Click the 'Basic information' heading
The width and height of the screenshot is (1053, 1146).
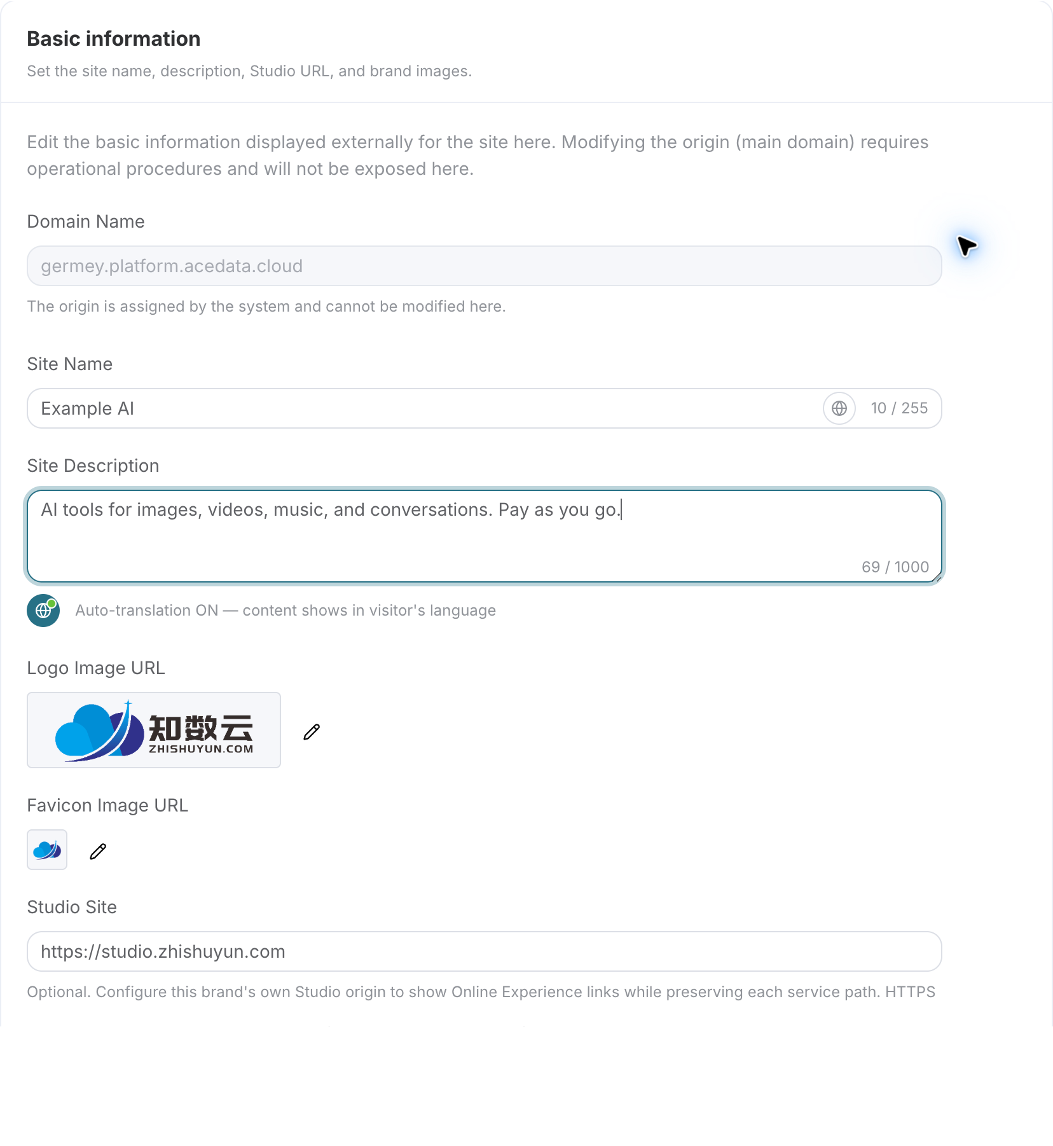tap(114, 39)
